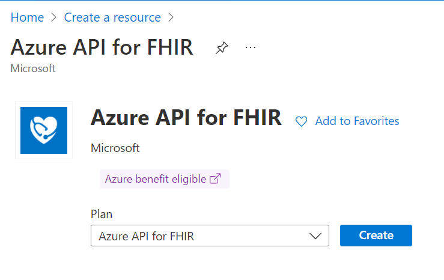Viewport: 444px width, 280px height.
Task: Click the chevron after Create a resource
Action: (x=171, y=17)
